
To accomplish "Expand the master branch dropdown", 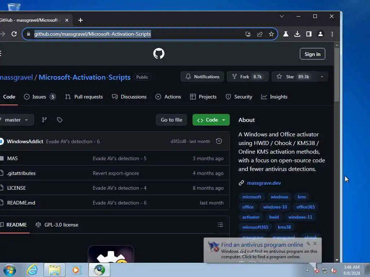I will [16, 120].
